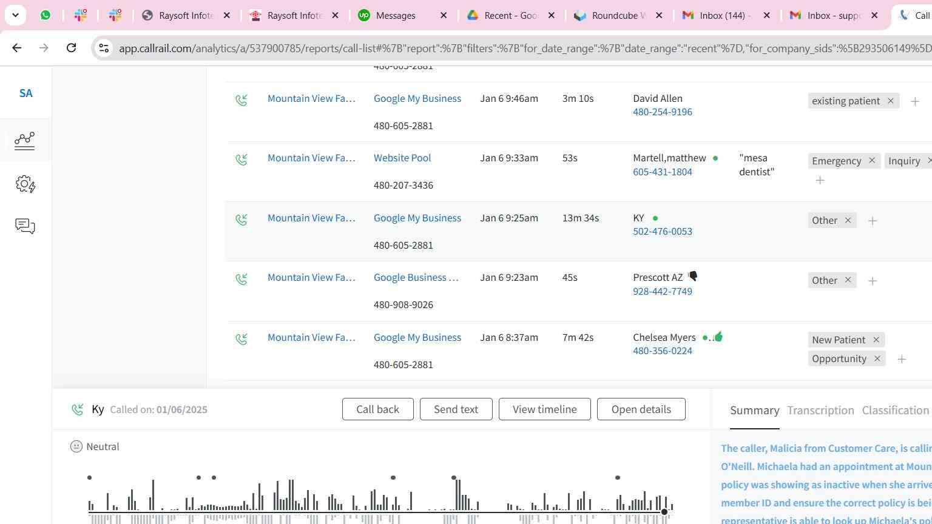Open the Summary tab

point(754,411)
